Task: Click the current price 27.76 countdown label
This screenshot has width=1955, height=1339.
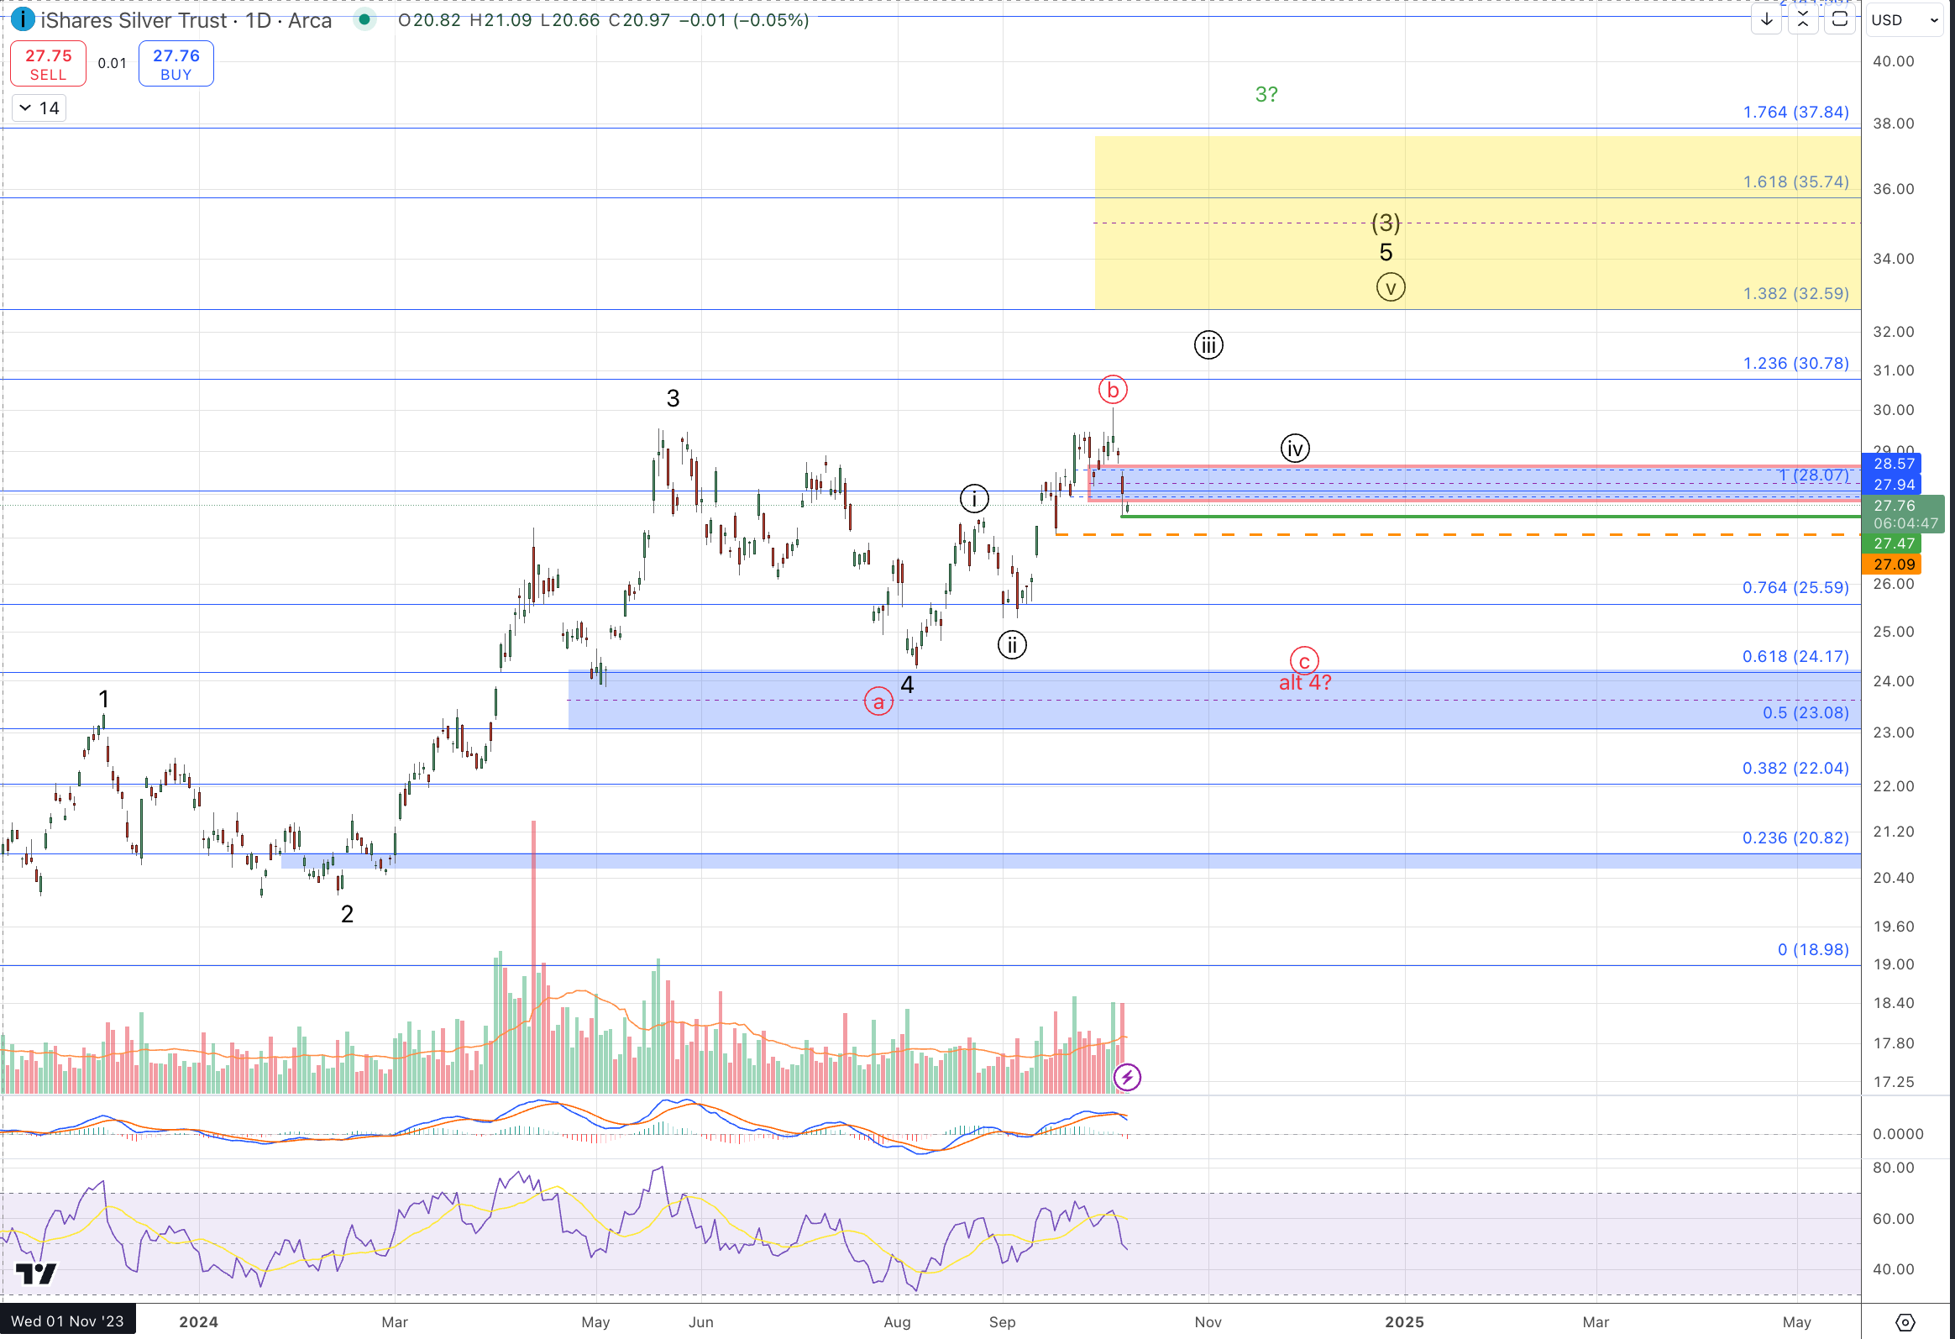Action: [x=1904, y=514]
